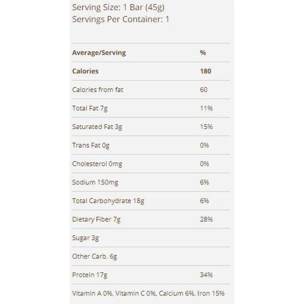Select the Sugar 3g row

coord(151,238)
